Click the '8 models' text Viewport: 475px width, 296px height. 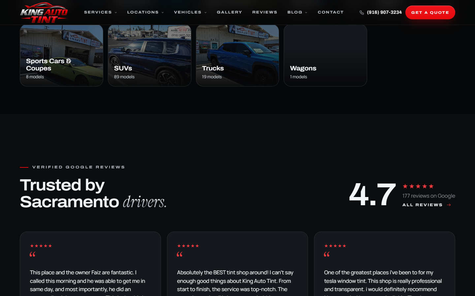35,77
